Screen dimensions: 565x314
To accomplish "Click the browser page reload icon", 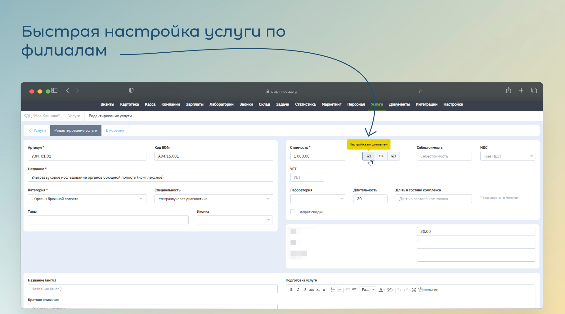I will pos(421,91).
